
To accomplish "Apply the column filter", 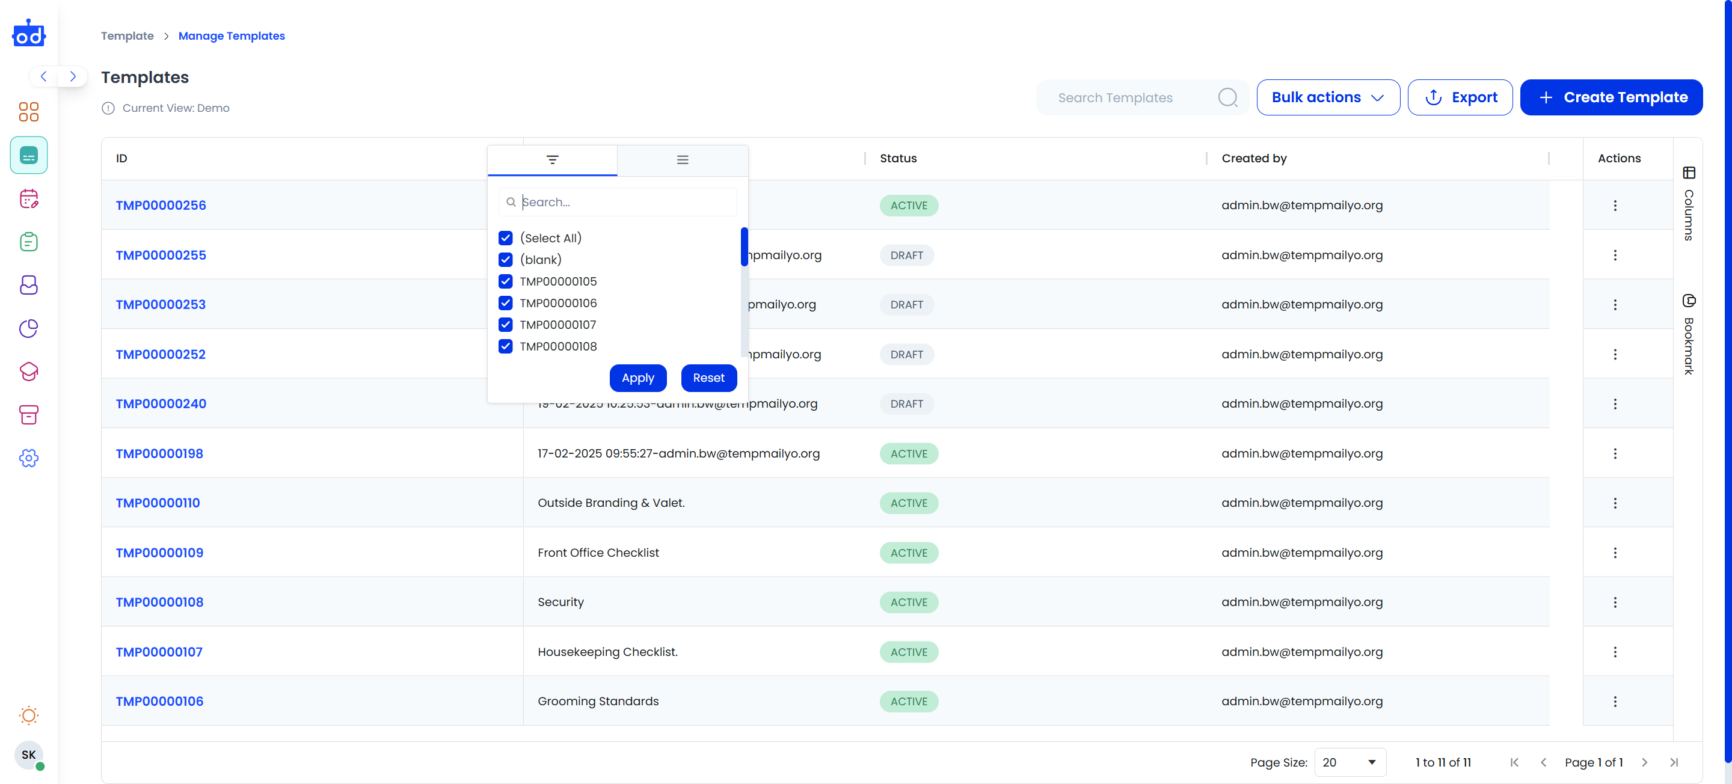I will pyautogui.click(x=637, y=378).
